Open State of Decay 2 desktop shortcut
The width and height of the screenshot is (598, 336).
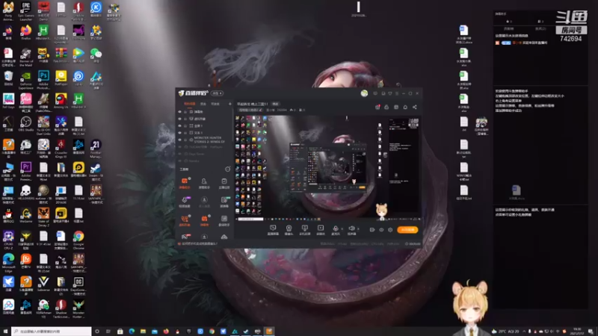pos(43,217)
